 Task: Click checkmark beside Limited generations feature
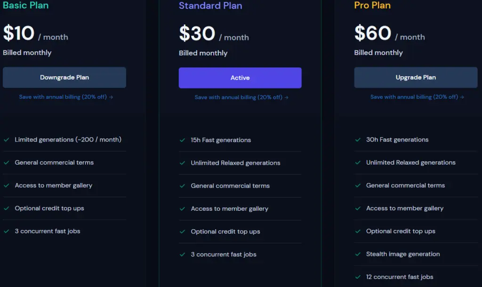(7, 140)
